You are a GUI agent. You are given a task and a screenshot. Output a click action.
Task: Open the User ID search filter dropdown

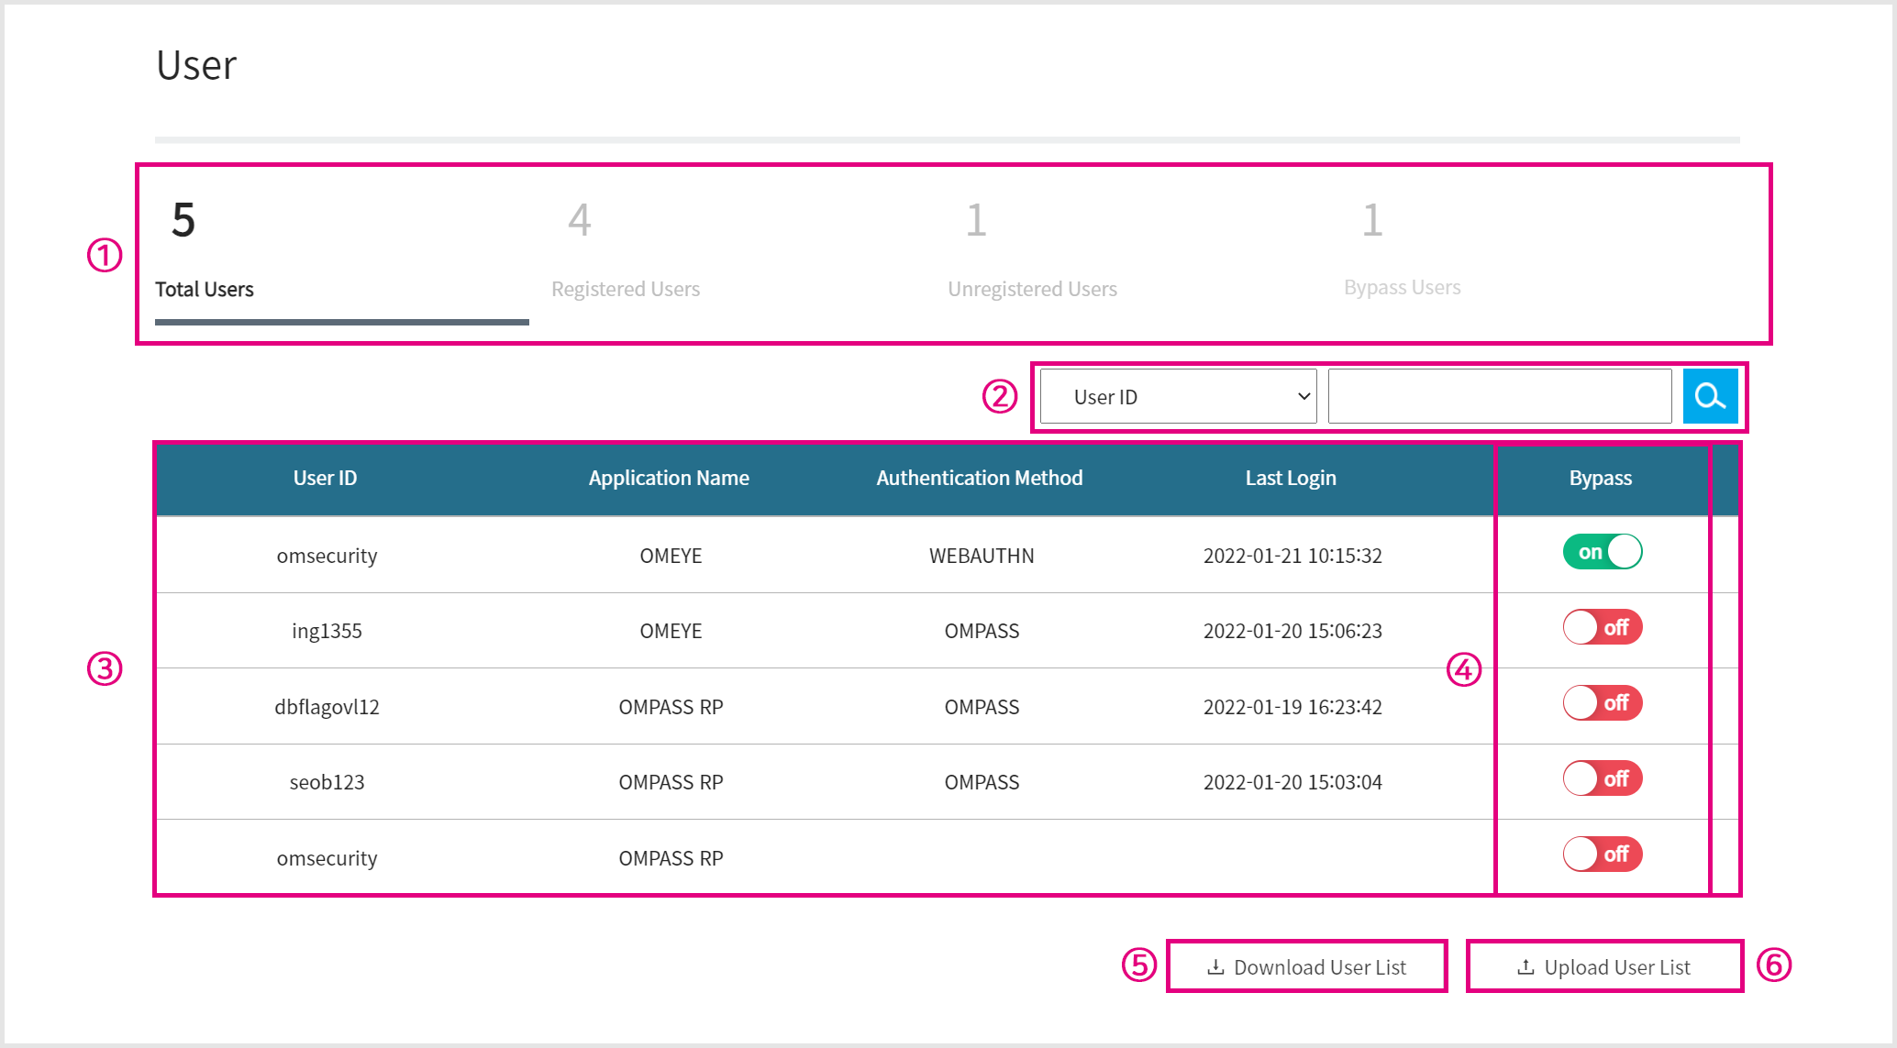coord(1179,397)
